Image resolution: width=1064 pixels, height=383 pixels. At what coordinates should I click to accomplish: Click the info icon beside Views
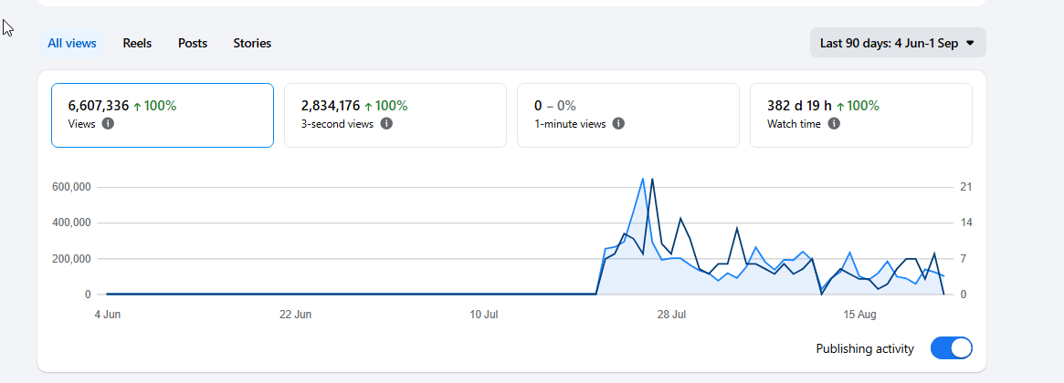pos(108,123)
